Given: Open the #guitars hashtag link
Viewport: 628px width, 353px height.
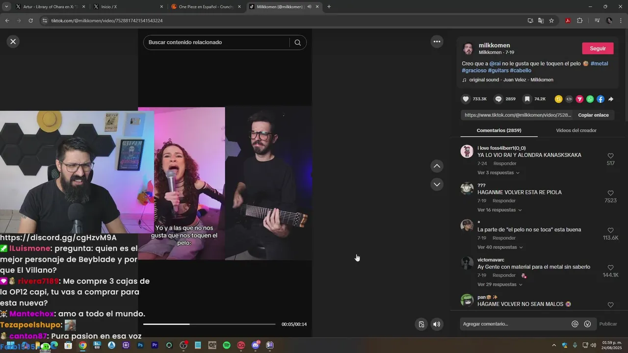Looking at the screenshot, I should (x=498, y=71).
